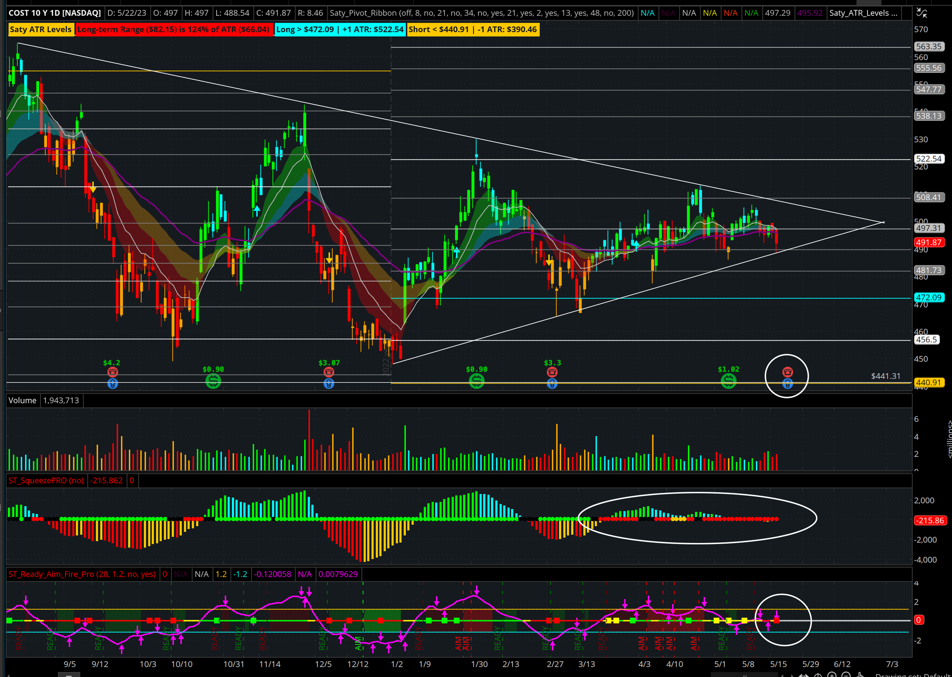This screenshot has height=677, width=952.
Task: Click the Volume study label
Action: [x=22, y=400]
